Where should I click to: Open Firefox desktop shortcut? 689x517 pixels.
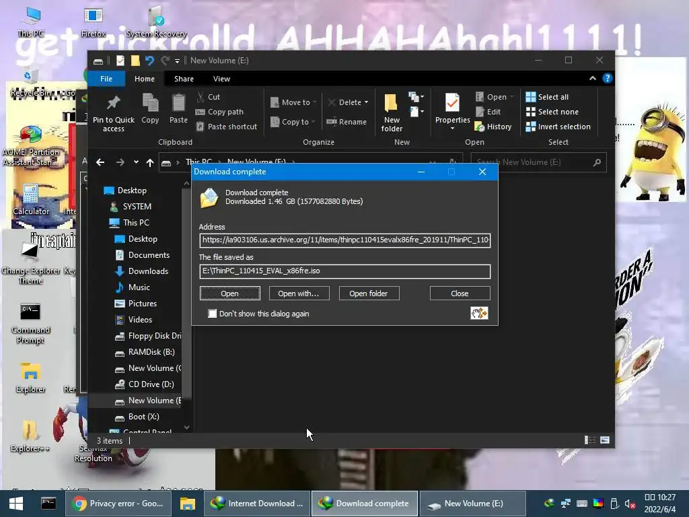93,22
